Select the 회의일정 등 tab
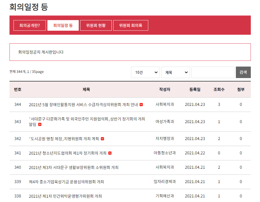Image resolution: width=260 pixels, height=202 pixels. click(x=63, y=25)
